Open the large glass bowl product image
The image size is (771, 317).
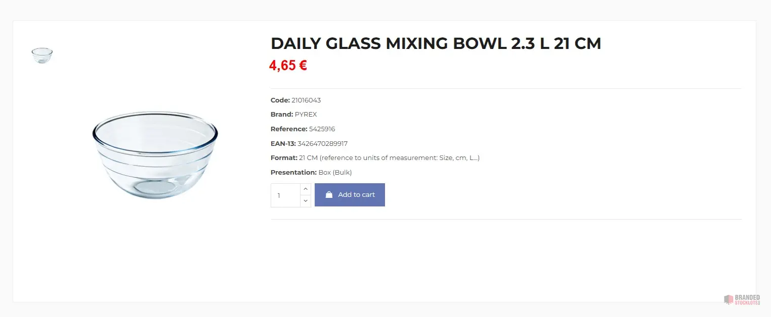click(155, 154)
